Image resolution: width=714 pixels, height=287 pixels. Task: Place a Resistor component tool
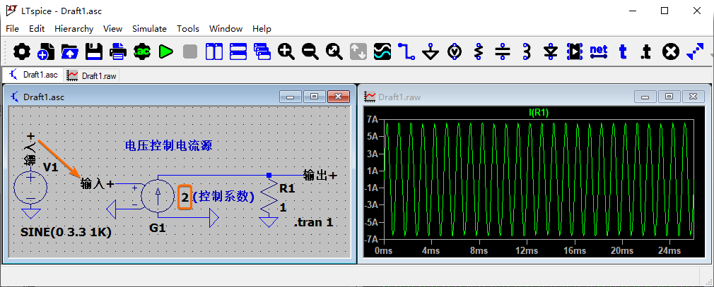(478, 51)
